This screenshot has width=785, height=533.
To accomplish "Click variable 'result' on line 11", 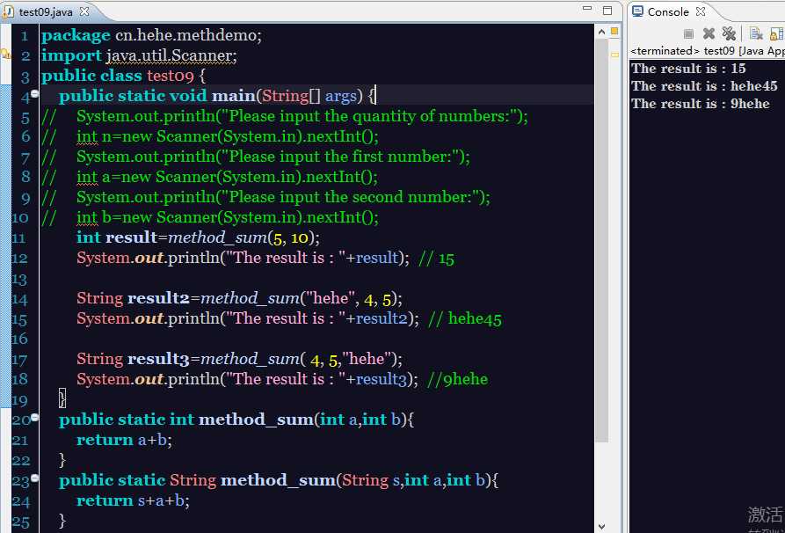I will (x=131, y=237).
